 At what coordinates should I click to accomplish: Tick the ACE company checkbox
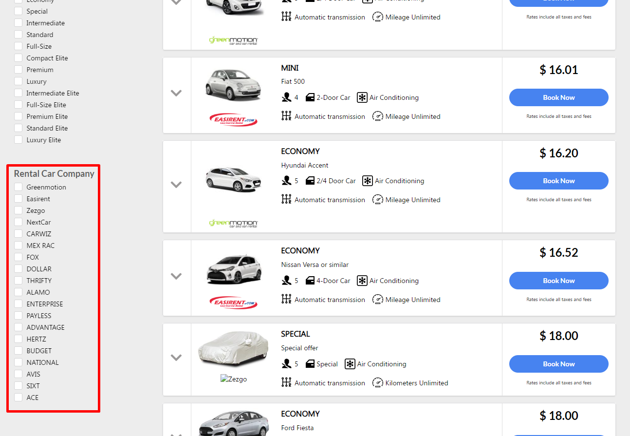[18, 398]
